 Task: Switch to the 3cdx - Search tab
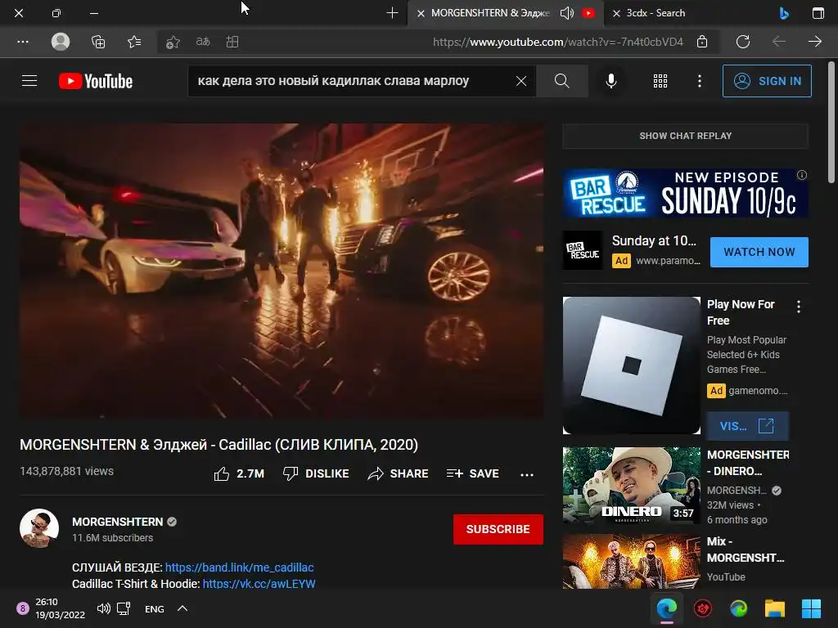(x=656, y=13)
